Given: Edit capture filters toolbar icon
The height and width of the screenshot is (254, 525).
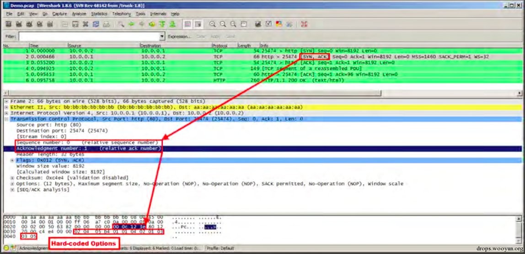Looking at the screenshot, I should pos(258,24).
